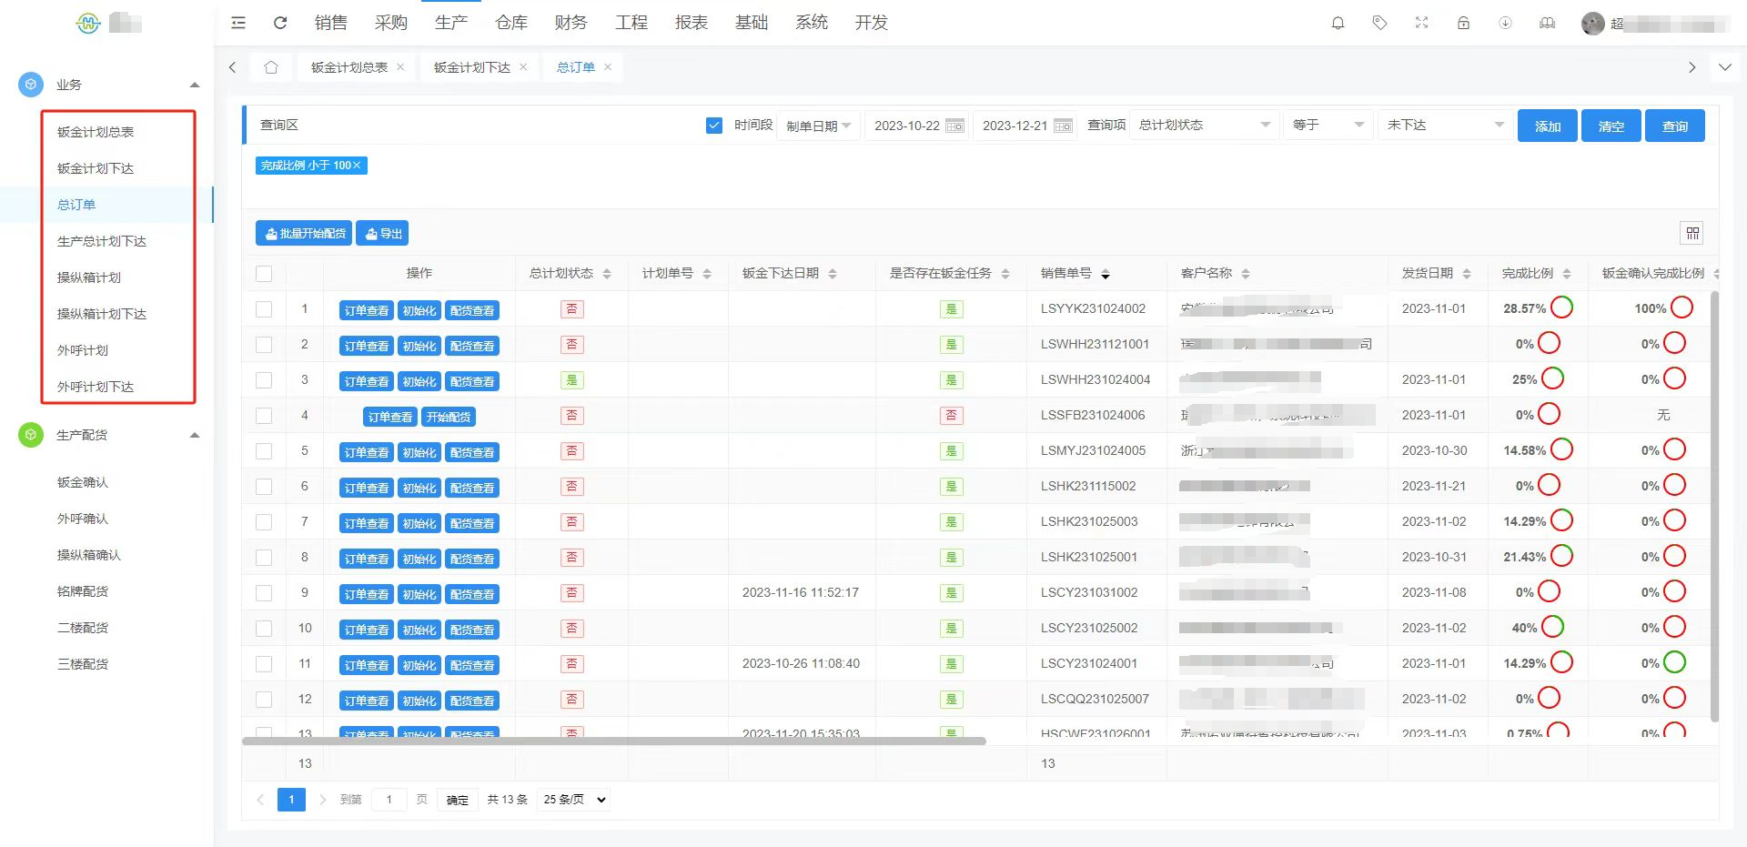Click the page number input field
This screenshot has height=847, width=1747.
point(389,800)
